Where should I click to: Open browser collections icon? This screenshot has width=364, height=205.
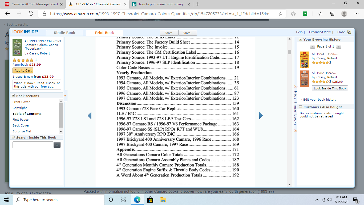point(332,14)
